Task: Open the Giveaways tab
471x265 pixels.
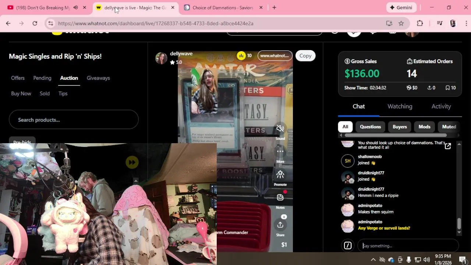Action: pos(98,78)
